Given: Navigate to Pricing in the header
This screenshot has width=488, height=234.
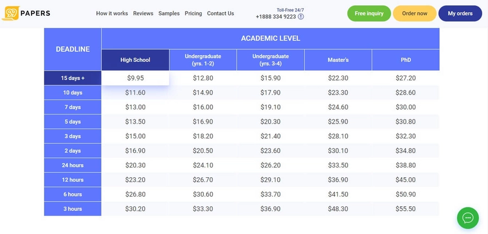Looking at the screenshot, I should click(193, 14).
